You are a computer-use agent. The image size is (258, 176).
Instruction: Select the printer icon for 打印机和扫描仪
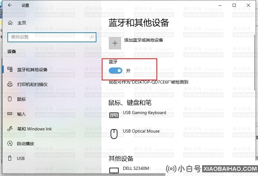point(10,84)
